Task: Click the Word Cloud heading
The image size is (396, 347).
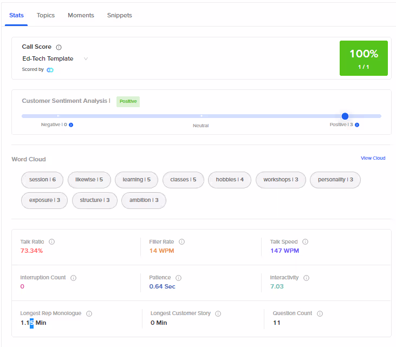Action: tap(29, 160)
